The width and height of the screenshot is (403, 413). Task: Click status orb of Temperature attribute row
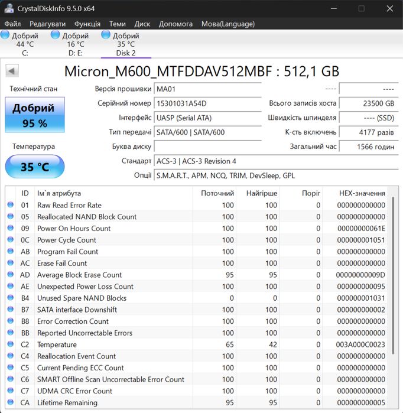[x=11, y=344]
